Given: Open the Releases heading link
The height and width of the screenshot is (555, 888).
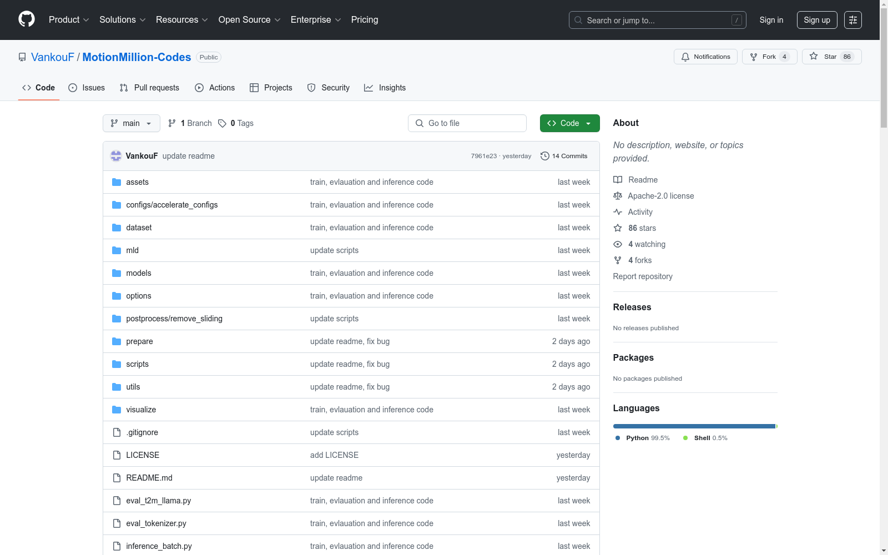Looking at the screenshot, I should click(x=632, y=307).
